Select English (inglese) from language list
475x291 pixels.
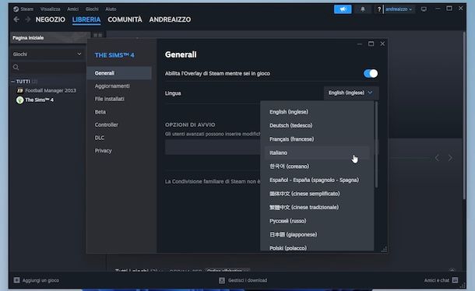[x=317, y=112]
